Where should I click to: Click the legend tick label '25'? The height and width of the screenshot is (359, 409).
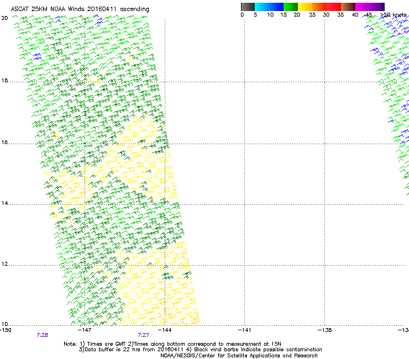click(x=312, y=15)
